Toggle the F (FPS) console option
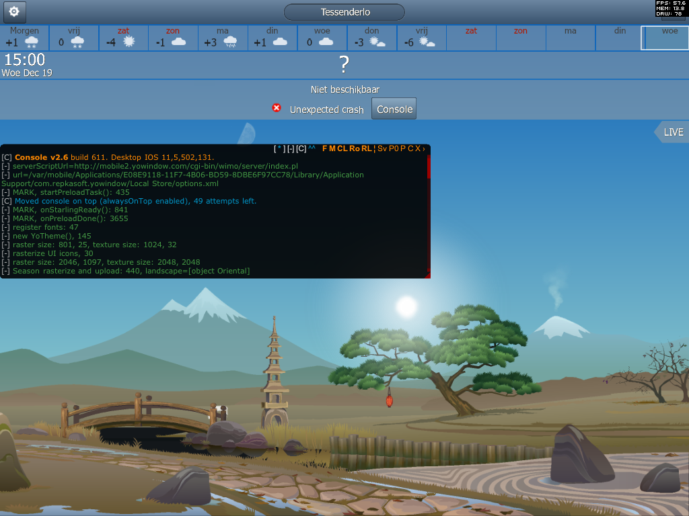 325,148
